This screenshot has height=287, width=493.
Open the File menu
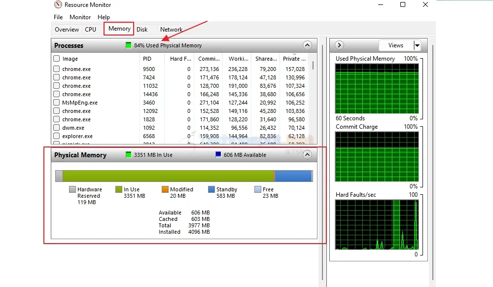[58, 17]
